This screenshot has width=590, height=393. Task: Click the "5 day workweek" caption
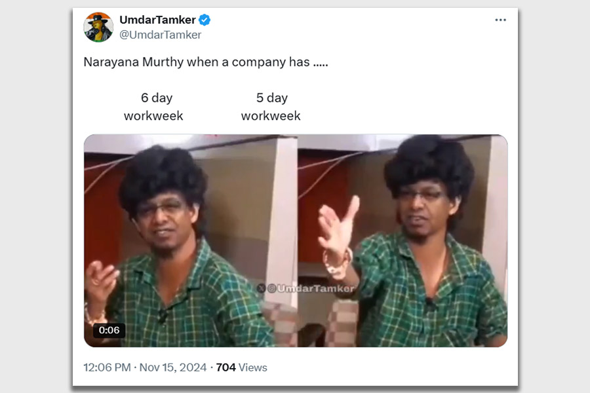click(271, 107)
